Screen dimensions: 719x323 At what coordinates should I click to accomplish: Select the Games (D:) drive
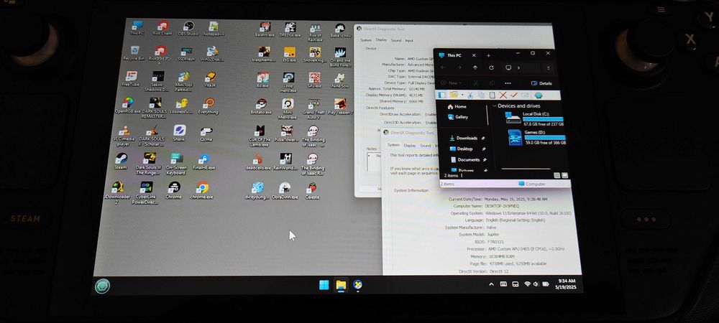tap(536, 137)
